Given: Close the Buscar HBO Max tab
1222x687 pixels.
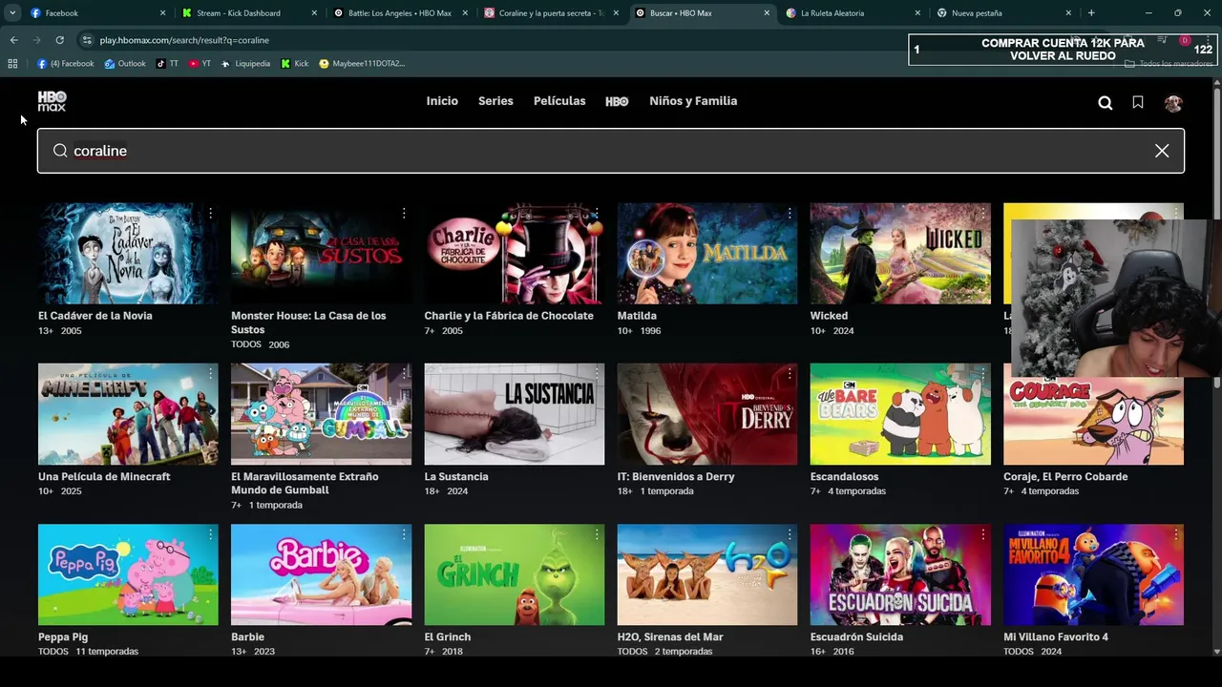Looking at the screenshot, I should 767,13.
